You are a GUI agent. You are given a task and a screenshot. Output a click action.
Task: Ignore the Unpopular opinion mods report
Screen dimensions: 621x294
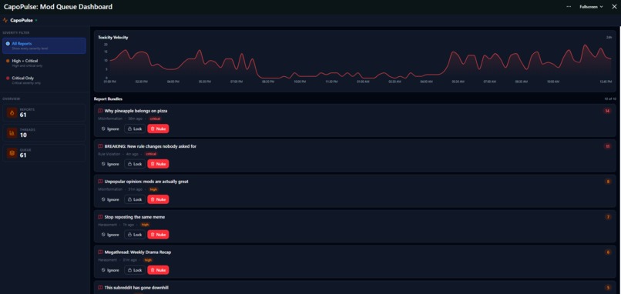point(110,199)
